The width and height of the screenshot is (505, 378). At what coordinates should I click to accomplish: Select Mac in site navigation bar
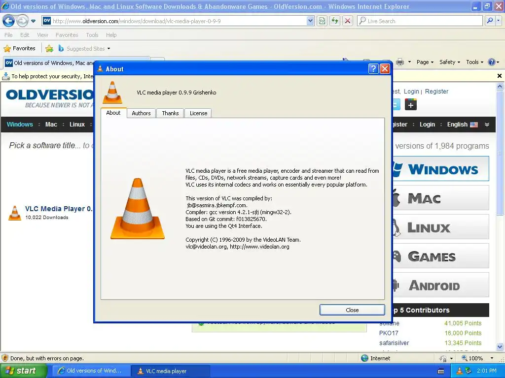tap(51, 125)
